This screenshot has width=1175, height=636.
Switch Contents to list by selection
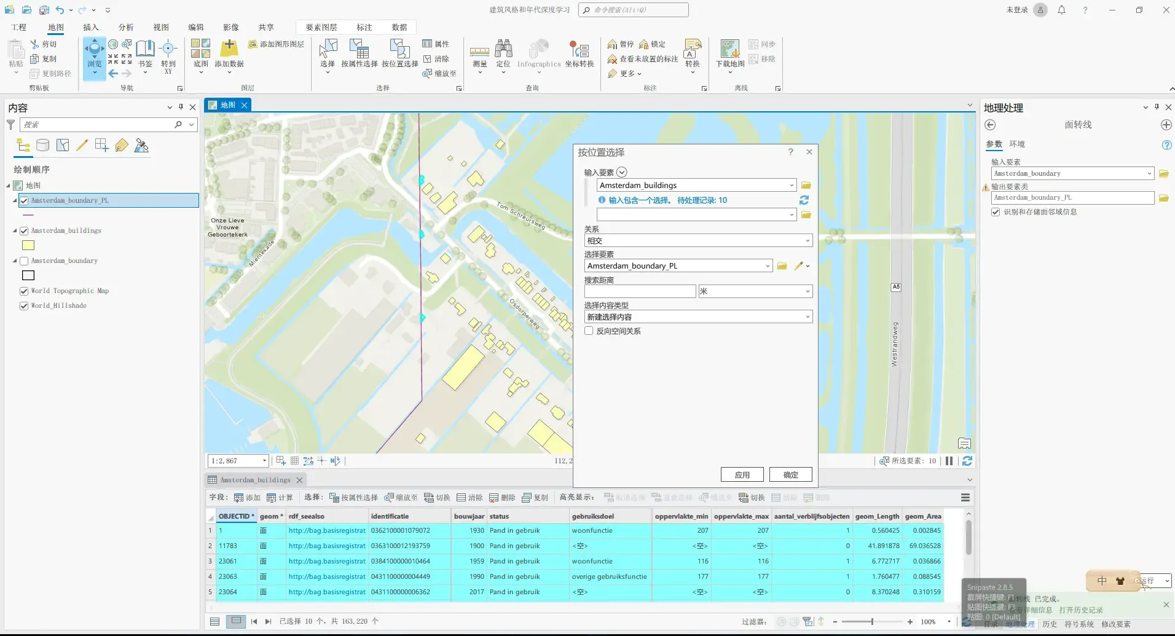(x=63, y=146)
